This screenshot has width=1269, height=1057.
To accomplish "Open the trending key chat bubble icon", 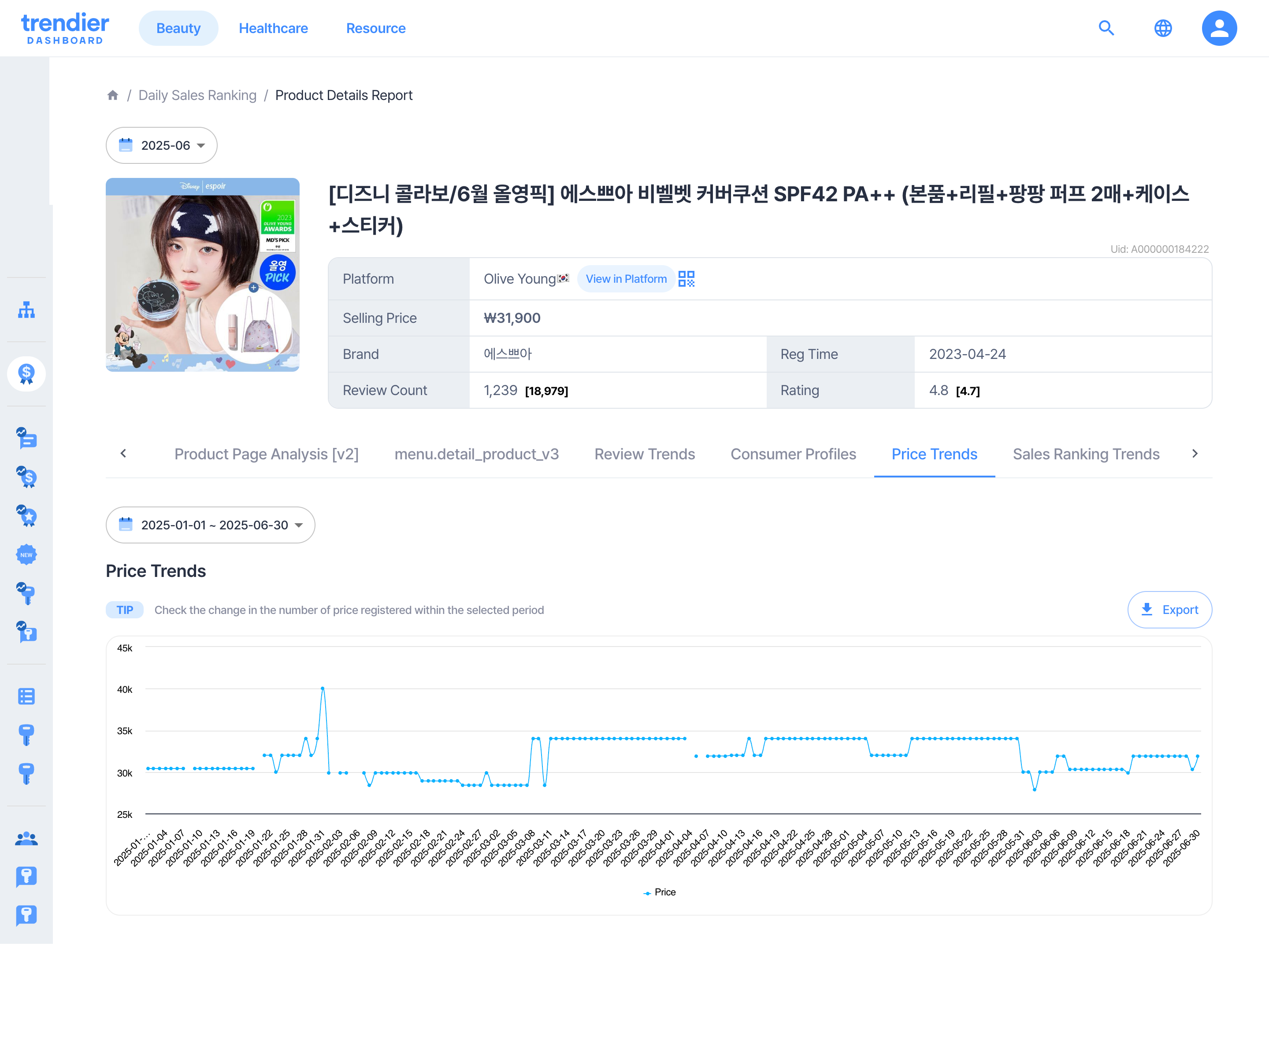I will pos(26,632).
